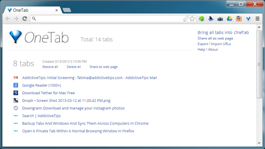Minimize the Chrome window
Screen dimensions: 265x149
pyautogui.click(x=232, y=4)
